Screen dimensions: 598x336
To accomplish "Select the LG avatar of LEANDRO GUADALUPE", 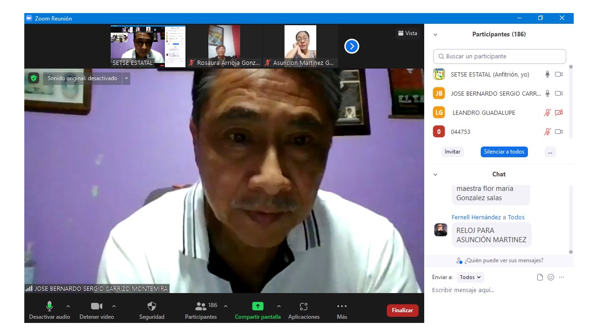I will pos(439,112).
